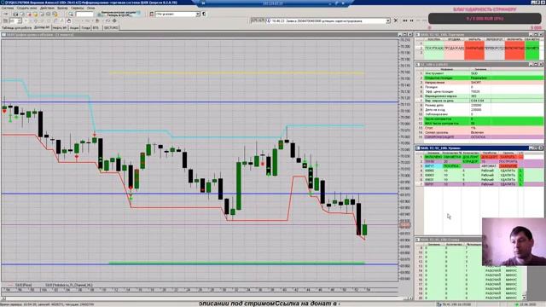The image size is (546, 307).
Task: Click the ПРОДАЖА cell in trading panel
Action: (x=454, y=49)
